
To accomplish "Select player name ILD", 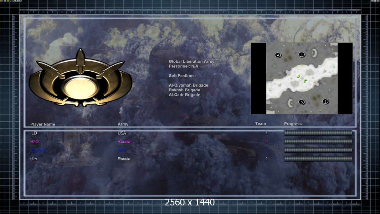I will [34, 133].
